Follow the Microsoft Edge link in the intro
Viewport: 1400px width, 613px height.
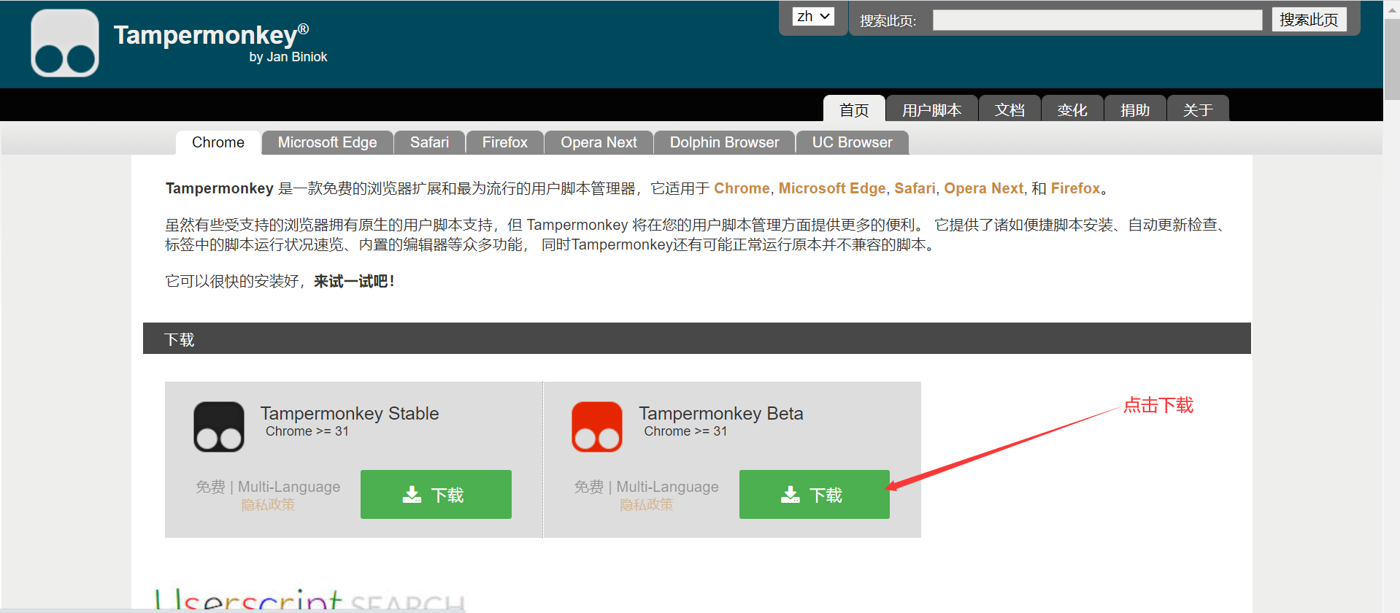coord(832,188)
